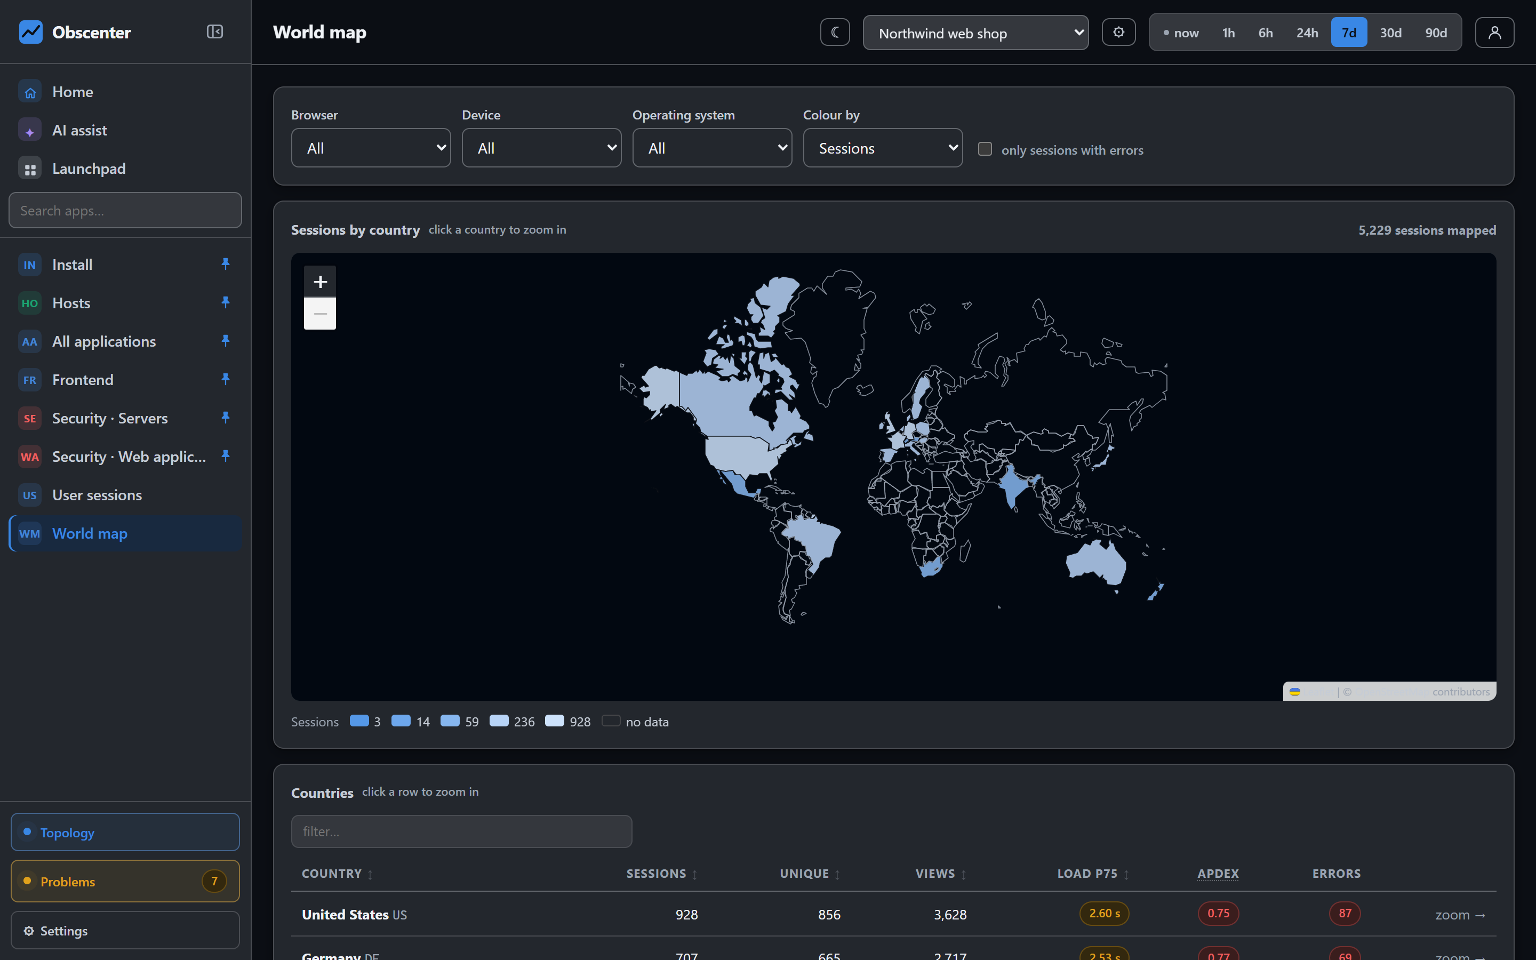Image resolution: width=1536 pixels, height=960 pixels.
Task: Click zoom link for United States row
Action: pyautogui.click(x=1460, y=915)
